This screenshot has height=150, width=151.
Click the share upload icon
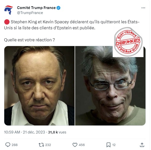[x=142, y=145]
